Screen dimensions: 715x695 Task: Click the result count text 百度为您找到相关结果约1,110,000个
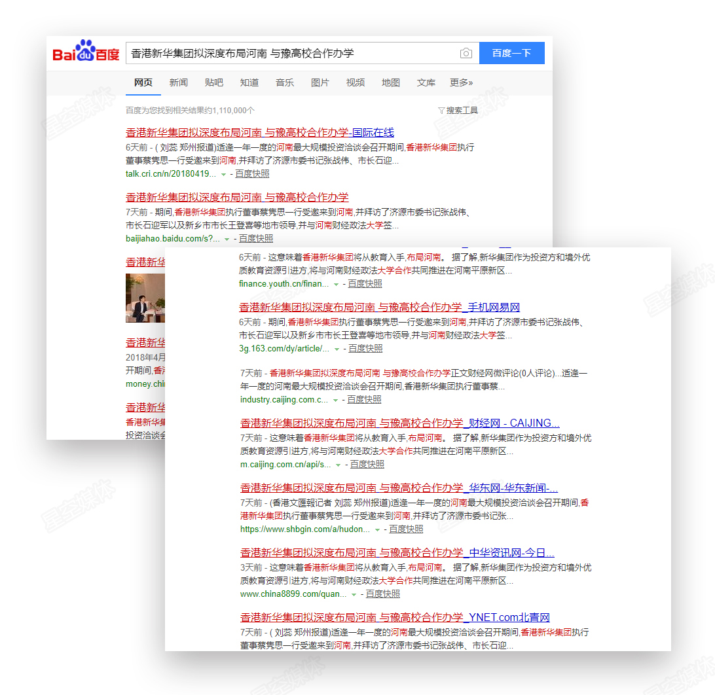190,111
